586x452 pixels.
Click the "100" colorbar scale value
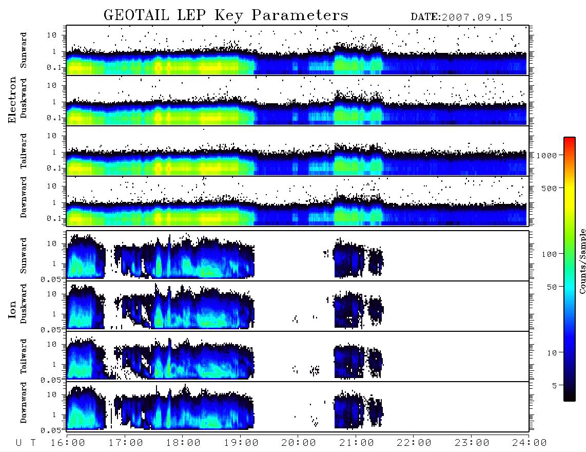click(550, 254)
